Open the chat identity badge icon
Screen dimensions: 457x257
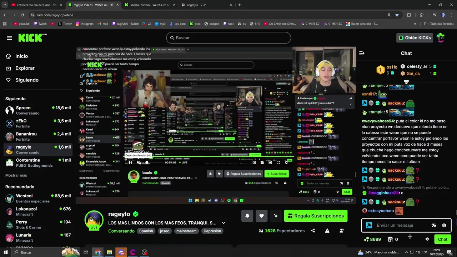point(369,225)
